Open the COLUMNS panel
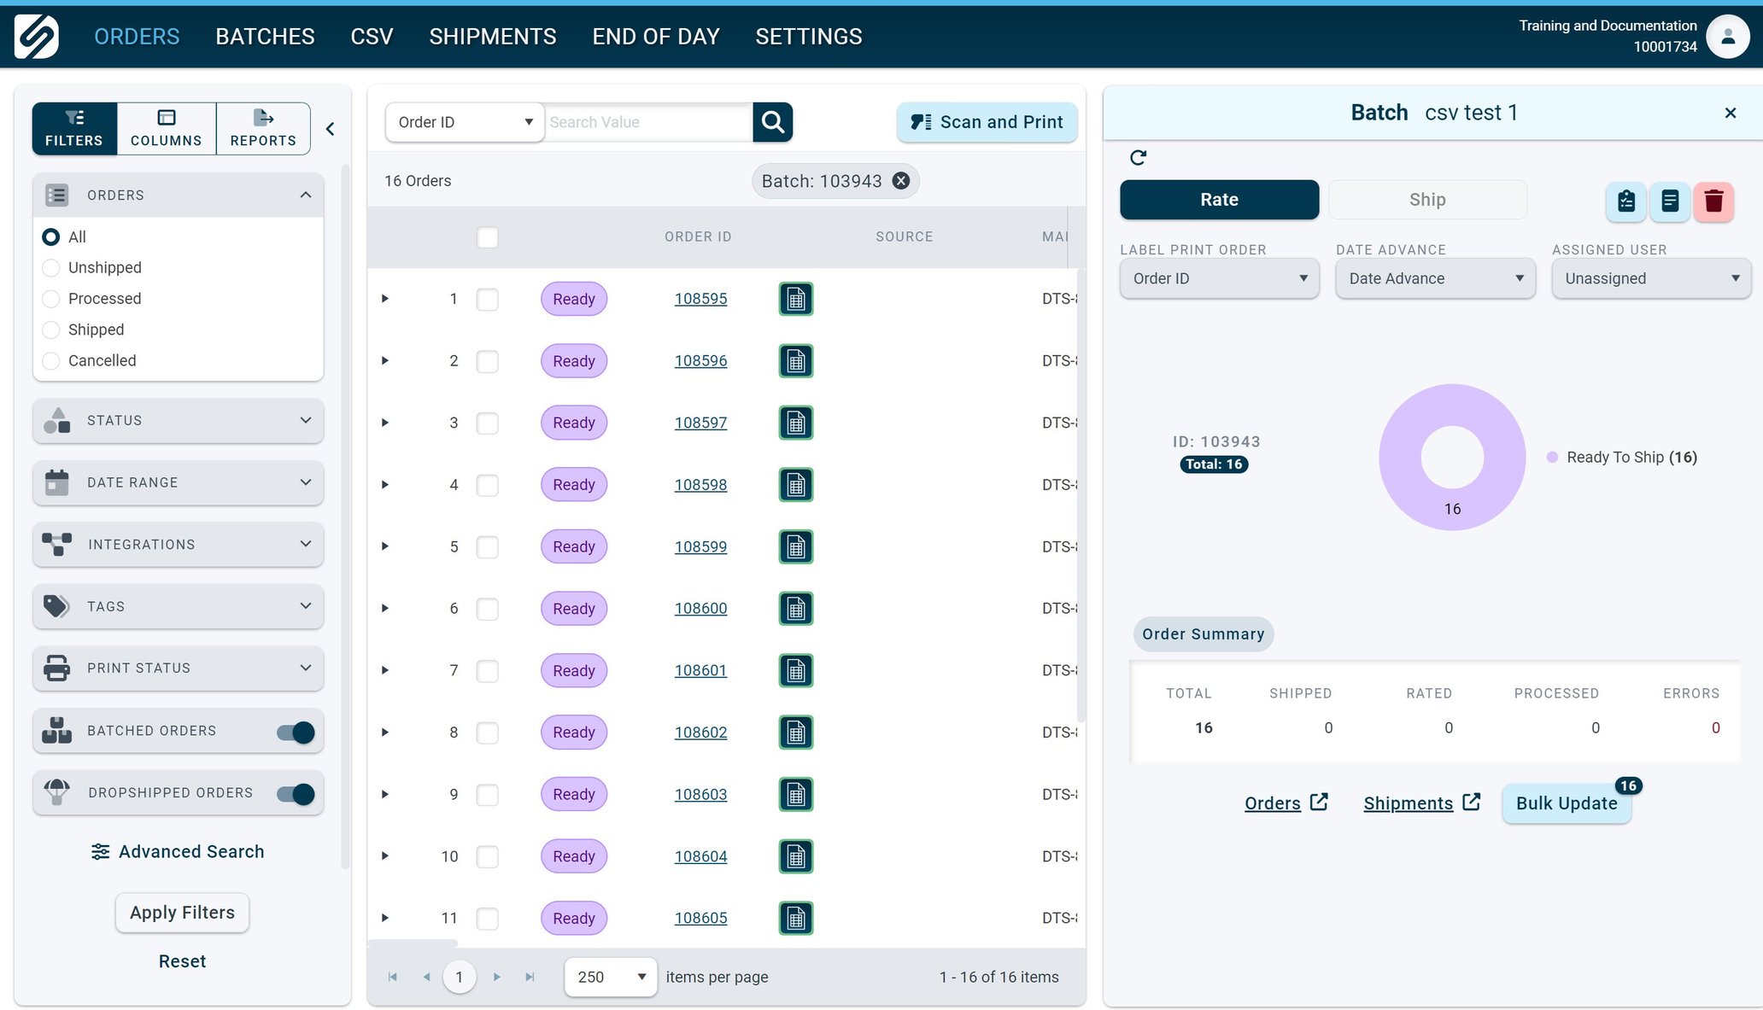 (x=166, y=128)
